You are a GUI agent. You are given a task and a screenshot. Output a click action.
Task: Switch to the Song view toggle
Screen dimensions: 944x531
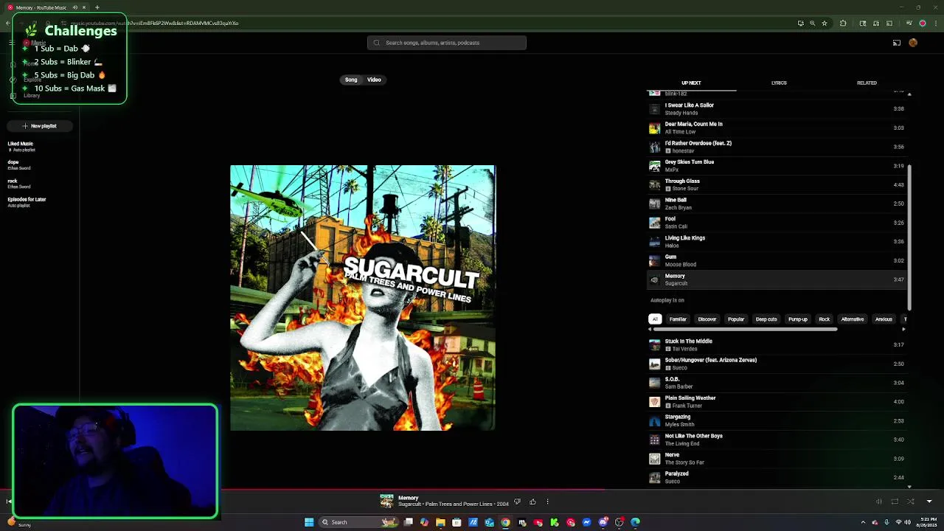[x=351, y=80]
